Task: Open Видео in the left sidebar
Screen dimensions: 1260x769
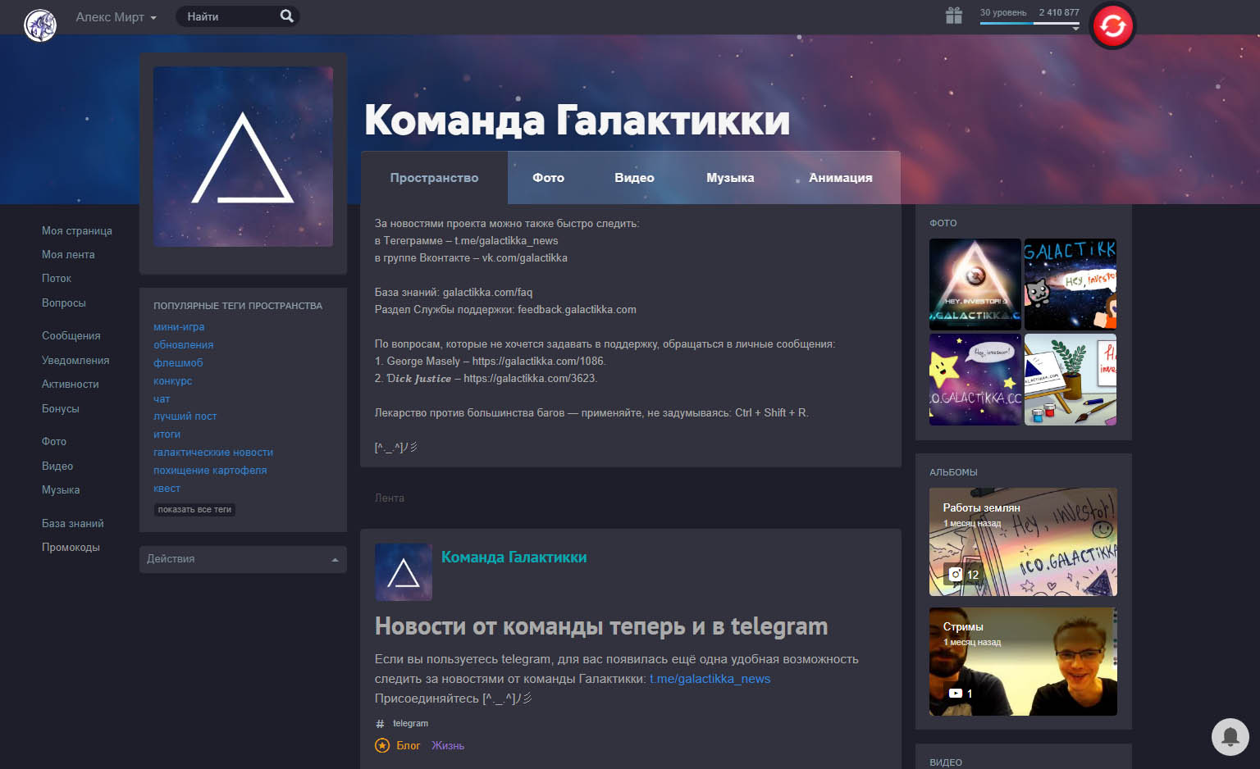Action: coord(57,466)
